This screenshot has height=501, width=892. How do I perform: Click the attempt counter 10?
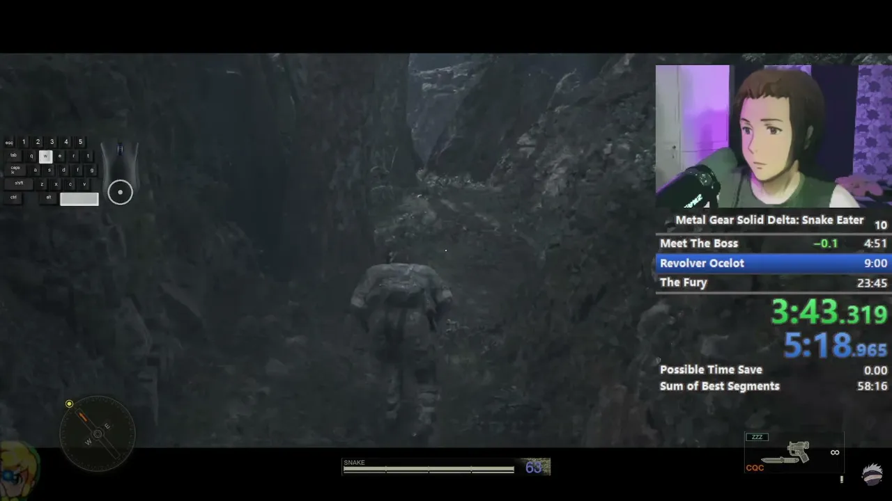click(x=881, y=225)
